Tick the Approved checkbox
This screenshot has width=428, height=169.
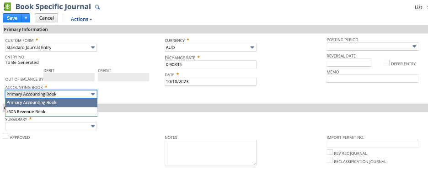[5, 136]
